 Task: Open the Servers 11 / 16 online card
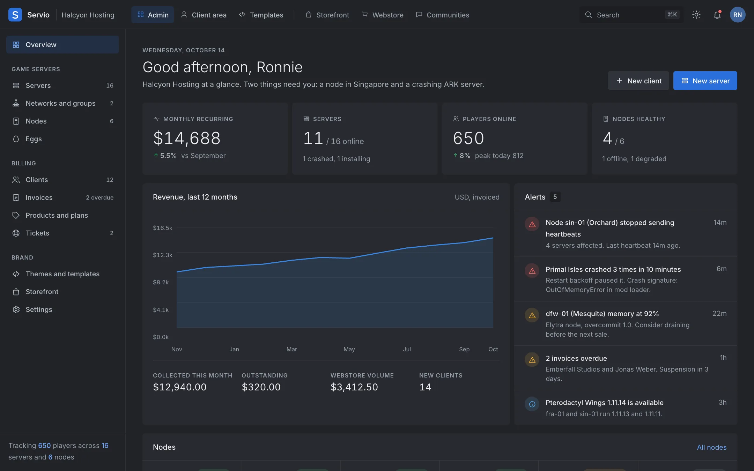365,139
